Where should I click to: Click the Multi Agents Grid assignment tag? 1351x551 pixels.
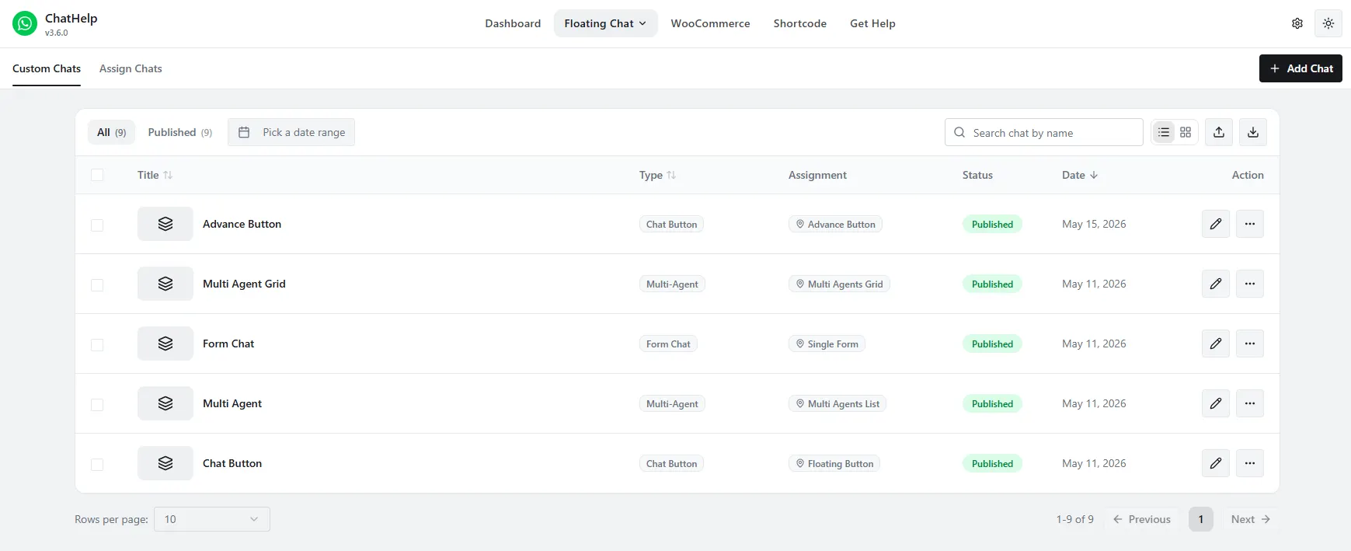[x=839, y=284]
